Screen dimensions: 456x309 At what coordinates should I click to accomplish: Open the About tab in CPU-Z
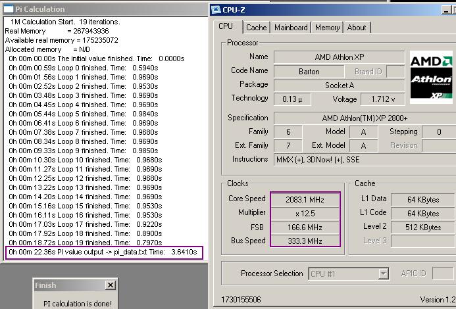tap(357, 28)
